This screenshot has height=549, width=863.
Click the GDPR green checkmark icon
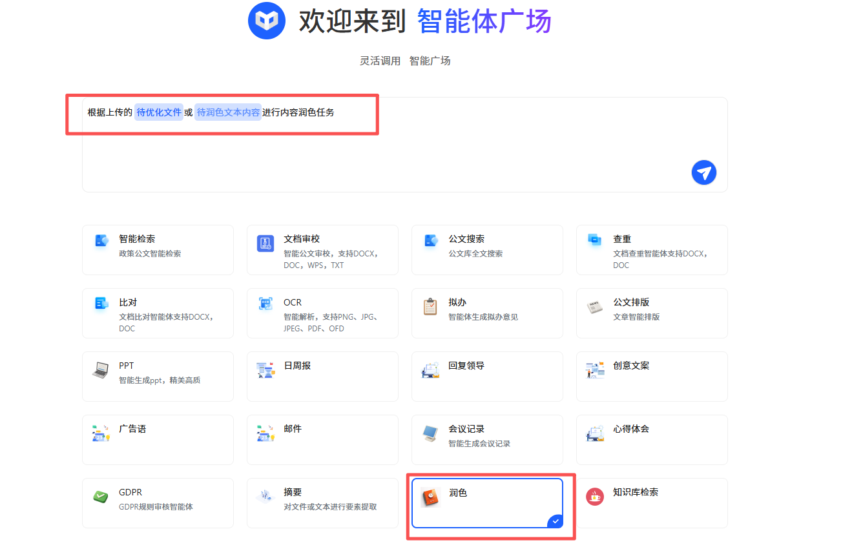tap(101, 497)
